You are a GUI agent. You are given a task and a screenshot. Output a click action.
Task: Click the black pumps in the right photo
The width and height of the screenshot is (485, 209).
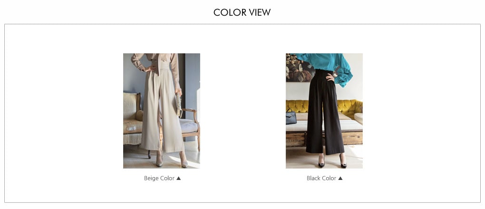pyautogui.click(x=332, y=161)
